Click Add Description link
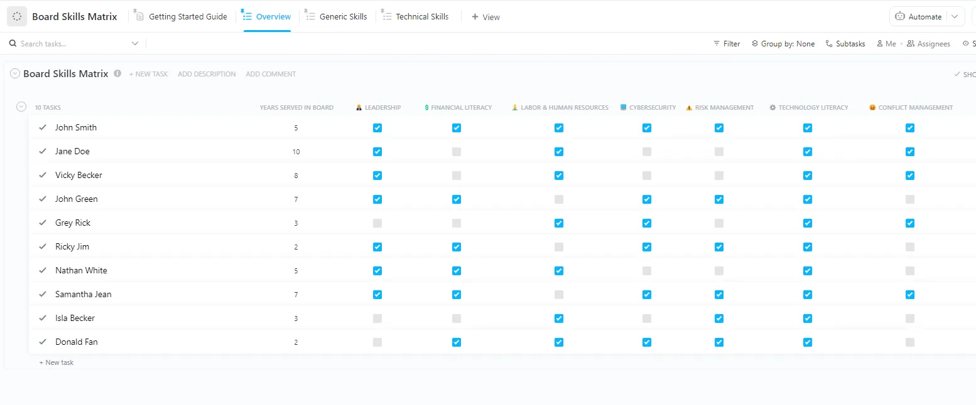The width and height of the screenshot is (976, 405). pos(207,74)
